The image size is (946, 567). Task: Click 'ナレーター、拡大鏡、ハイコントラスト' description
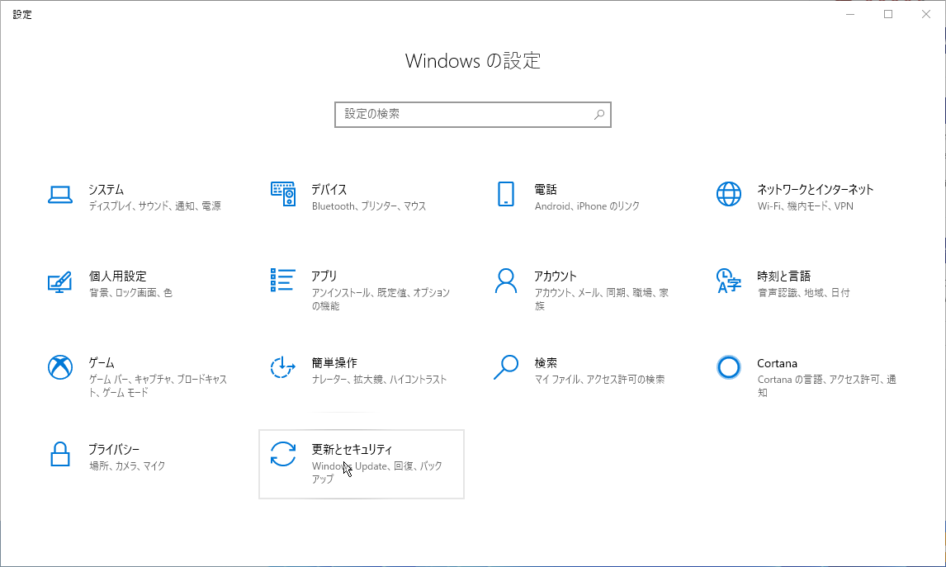[x=380, y=380]
